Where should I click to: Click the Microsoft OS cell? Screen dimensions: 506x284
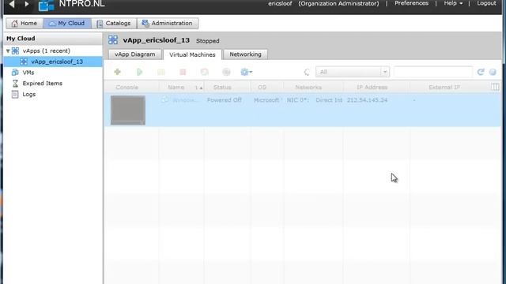tap(266, 100)
